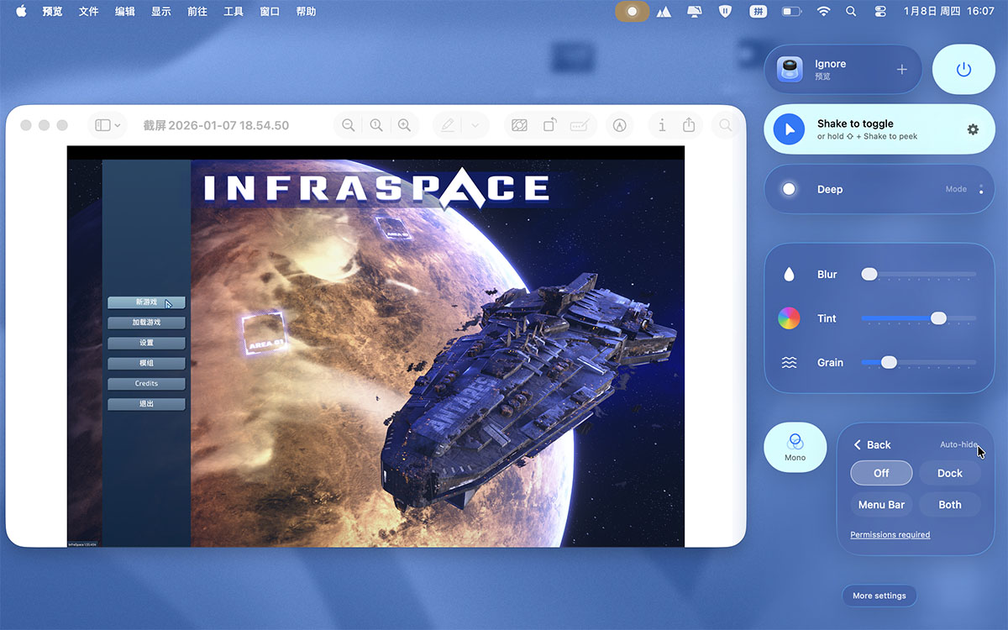Show the inspector info icon
Image resolution: width=1008 pixels, height=630 pixels.
(x=662, y=125)
